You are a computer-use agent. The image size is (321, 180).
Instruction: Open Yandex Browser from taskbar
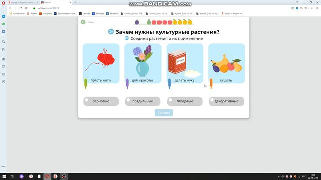31,176
